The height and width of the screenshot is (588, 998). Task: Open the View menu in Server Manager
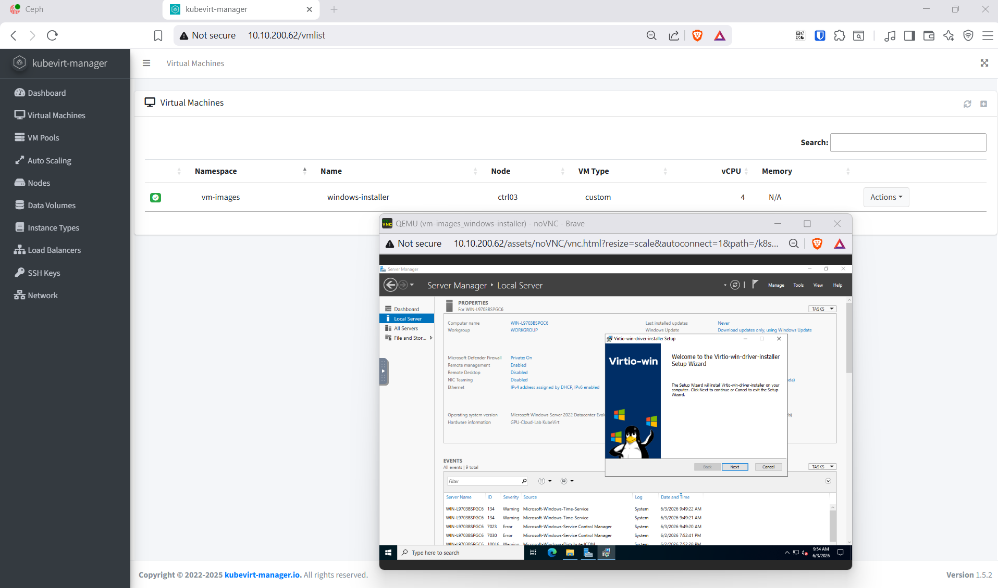click(x=818, y=285)
